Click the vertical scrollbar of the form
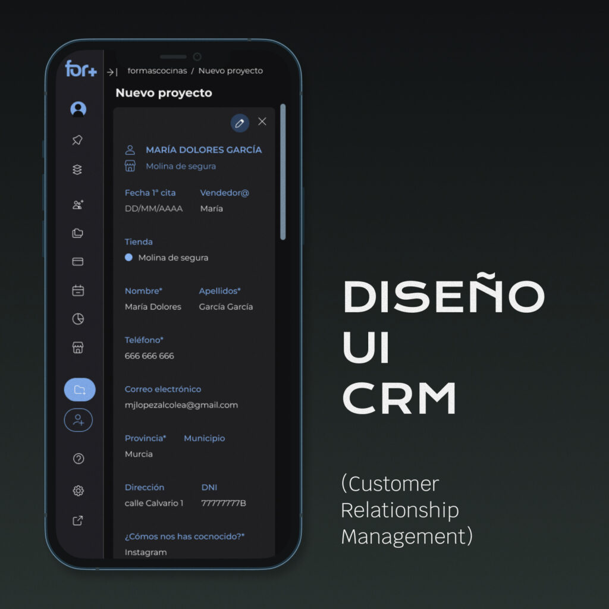The width and height of the screenshot is (609, 609). [x=283, y=172]
